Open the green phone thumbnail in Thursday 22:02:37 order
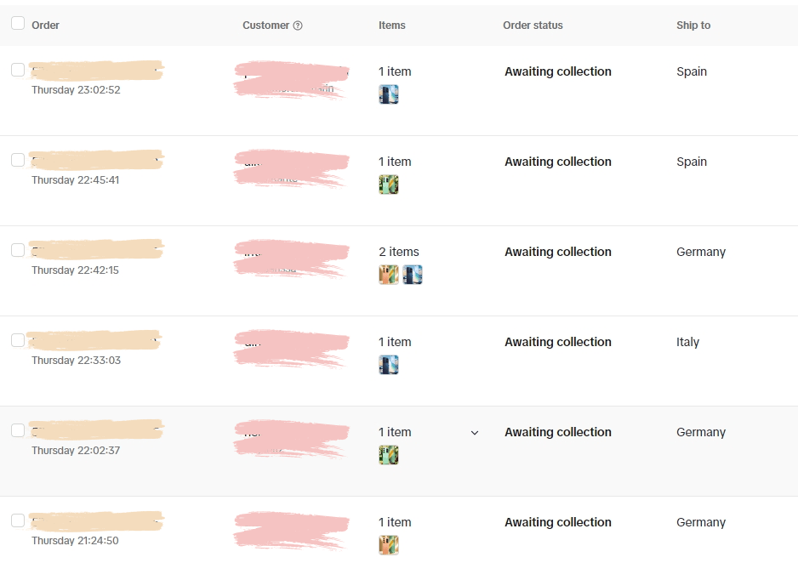Viewport: 798px width, 580px height. 389,455
